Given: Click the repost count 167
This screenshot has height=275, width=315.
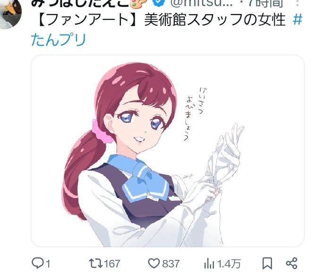Looking at the screenshot, I should (x=112, y=264).
